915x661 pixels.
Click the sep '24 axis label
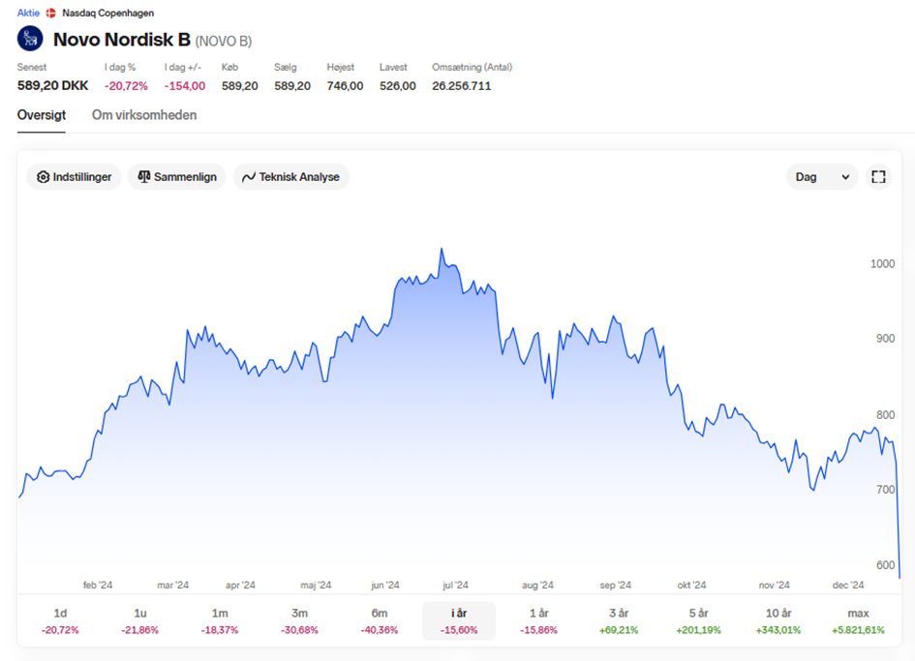pos(616,585)
